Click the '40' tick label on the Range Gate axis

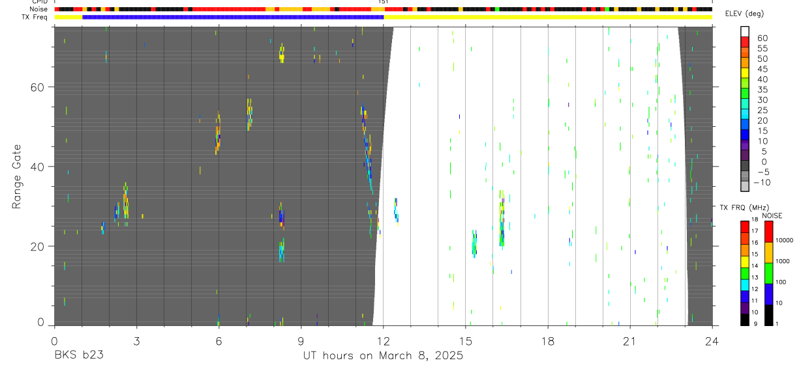38,167
